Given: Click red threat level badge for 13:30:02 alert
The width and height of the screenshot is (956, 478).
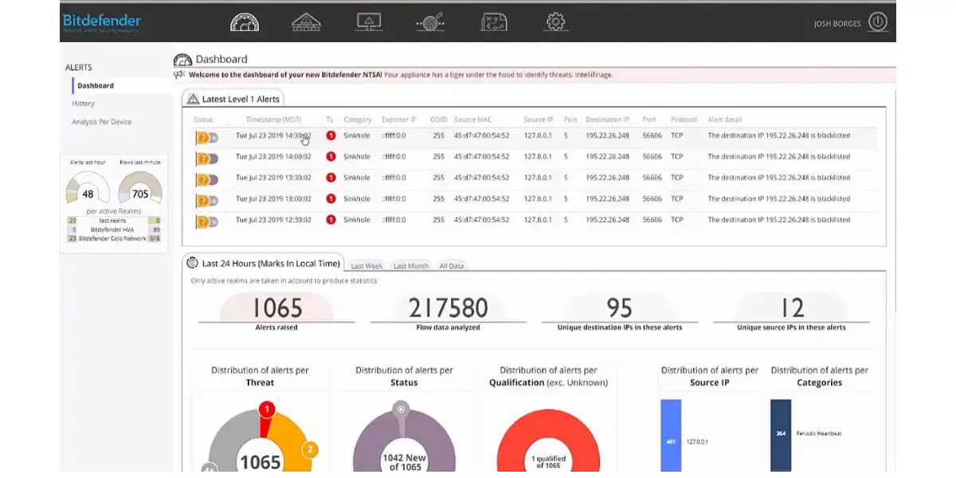Looking at the screenshot, I should (x=331, y=178).
